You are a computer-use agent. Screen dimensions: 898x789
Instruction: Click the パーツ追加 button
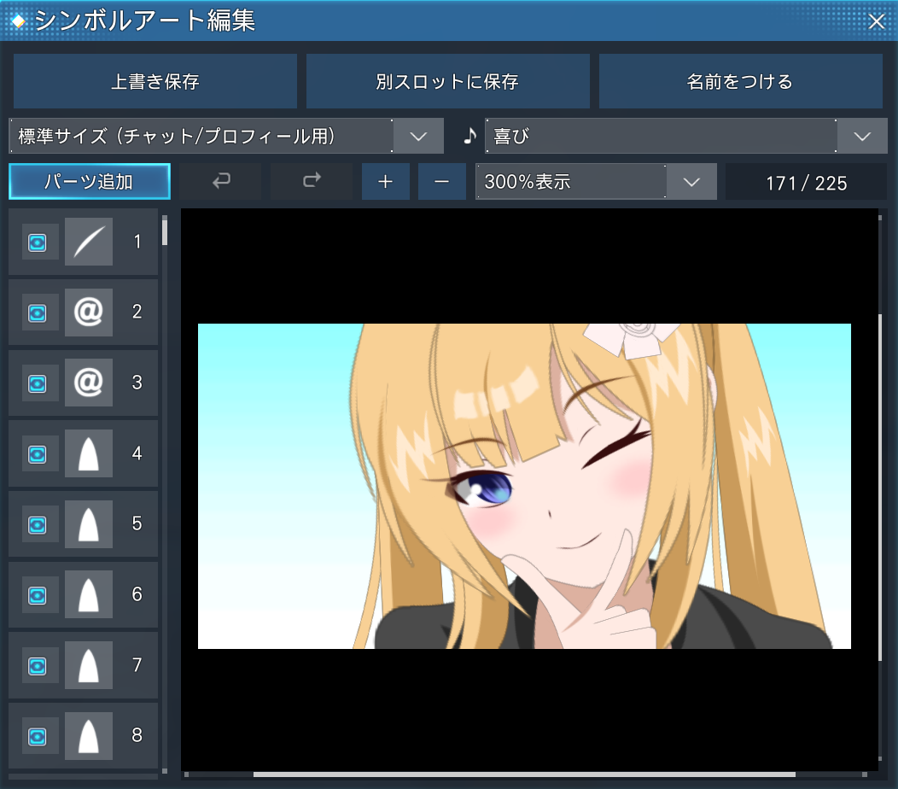coord(90,182)
